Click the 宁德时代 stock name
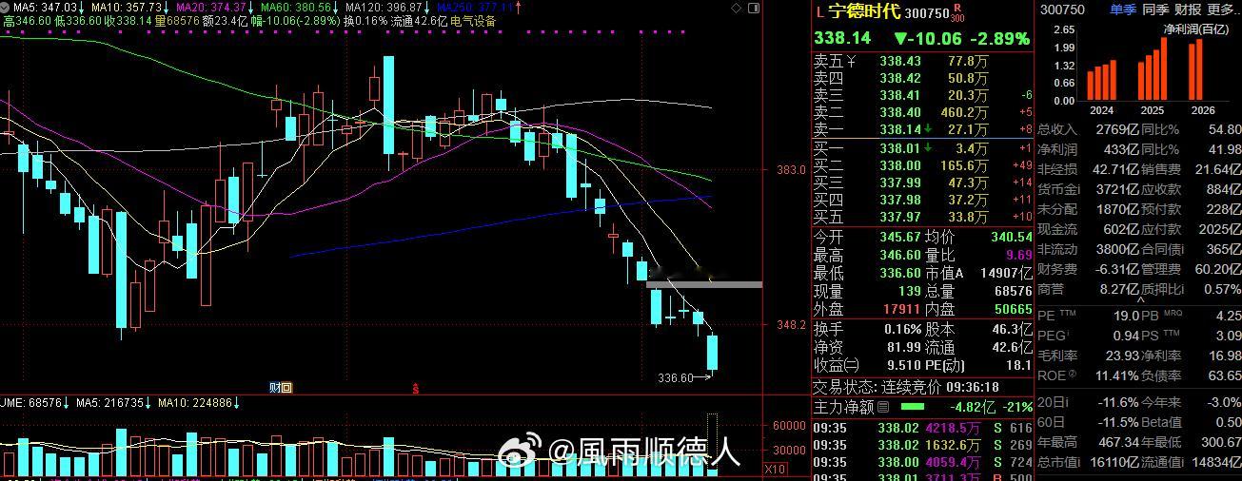Viewport: 1242px width, 481px height. tap(864, 12)
